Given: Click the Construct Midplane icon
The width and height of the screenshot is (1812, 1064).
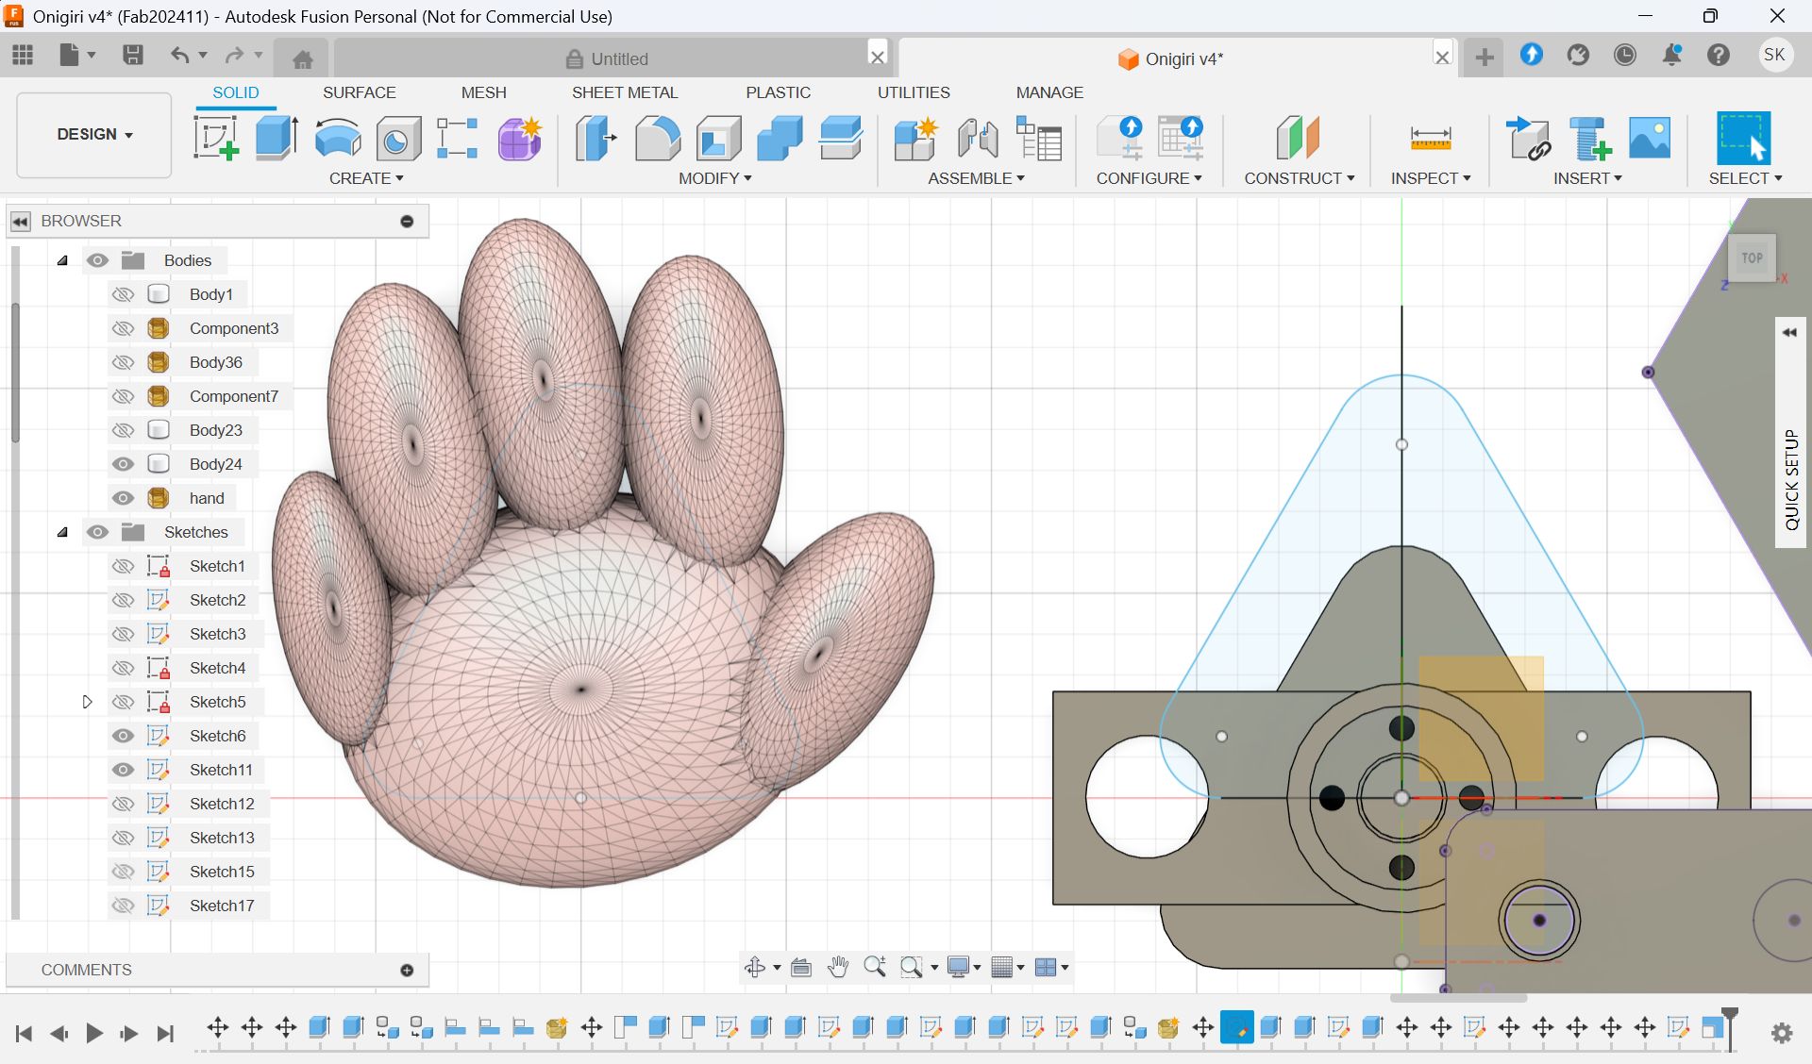Looking at the screenshot, I should pos(1298,138).
